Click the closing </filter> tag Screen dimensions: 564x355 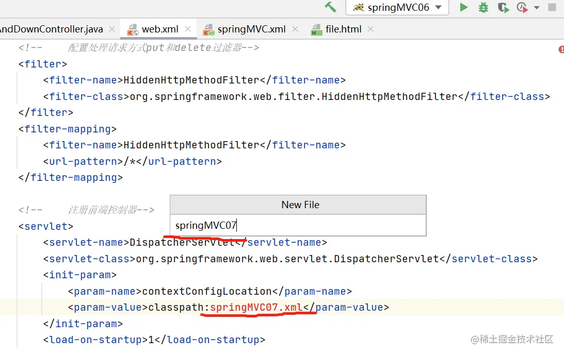pyautogui.click(x=46, y=112)
